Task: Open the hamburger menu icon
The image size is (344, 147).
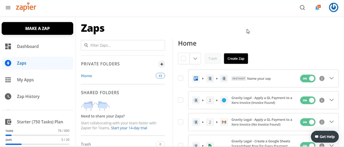Action: tap(8, 8)
